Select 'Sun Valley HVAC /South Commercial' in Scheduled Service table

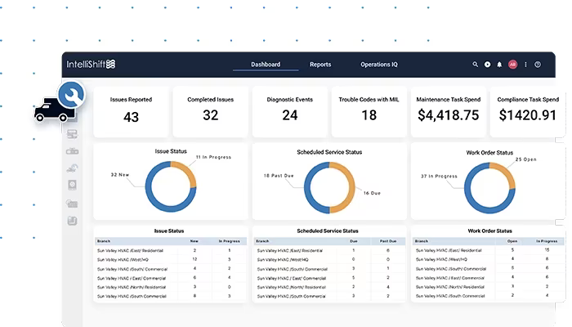pyautogui.click(x=291, y=296)
